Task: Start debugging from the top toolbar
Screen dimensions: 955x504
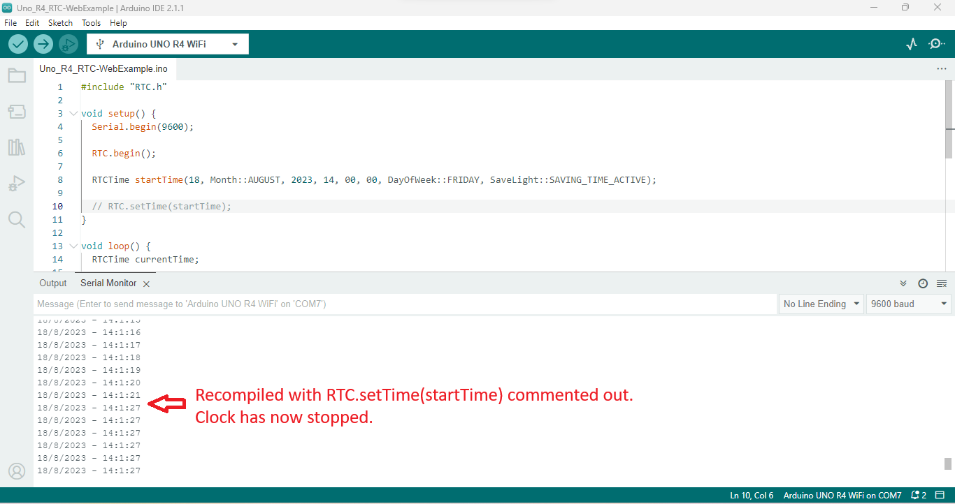Action: point(68,43)
